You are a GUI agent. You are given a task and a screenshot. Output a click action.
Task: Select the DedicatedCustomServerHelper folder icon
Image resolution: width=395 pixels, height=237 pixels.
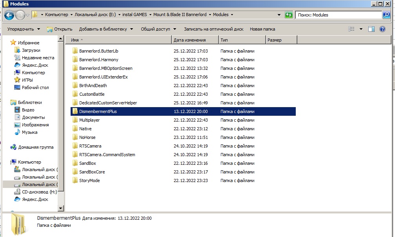click(75, 103)
